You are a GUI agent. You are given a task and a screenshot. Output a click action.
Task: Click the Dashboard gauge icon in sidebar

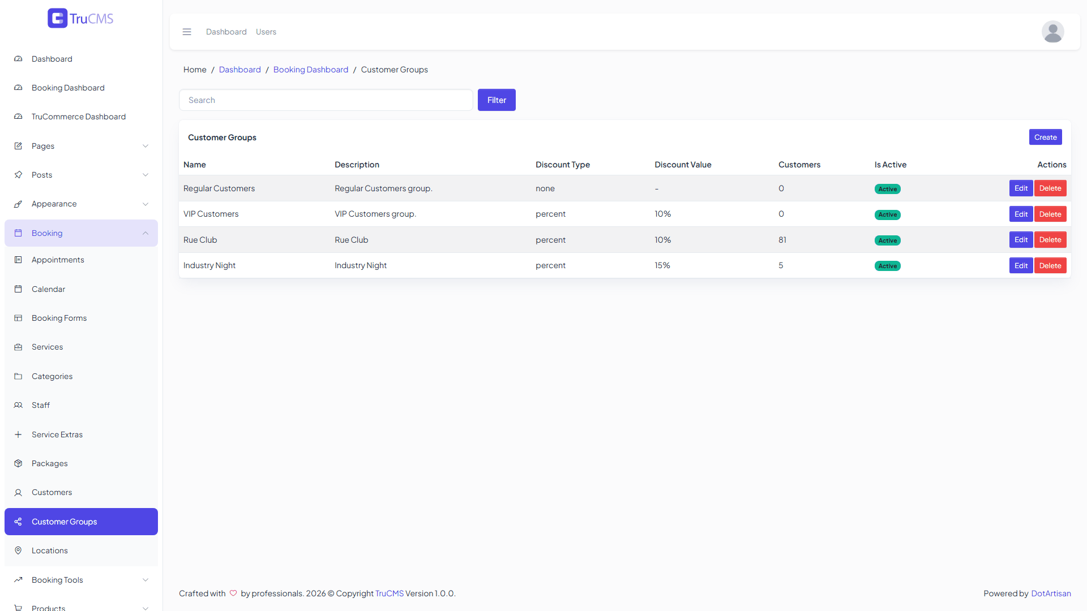click(18, 59)
